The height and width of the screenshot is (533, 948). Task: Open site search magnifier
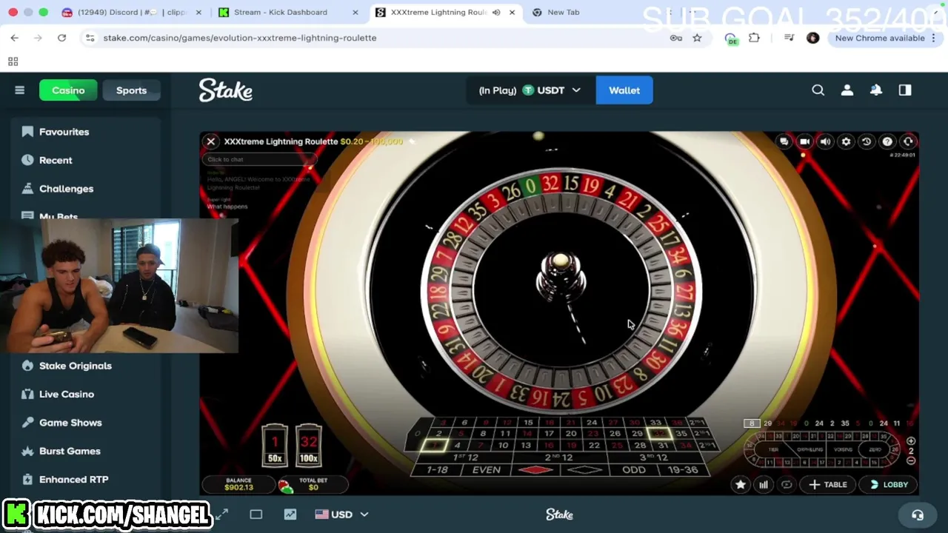click(x=818, y=90)
